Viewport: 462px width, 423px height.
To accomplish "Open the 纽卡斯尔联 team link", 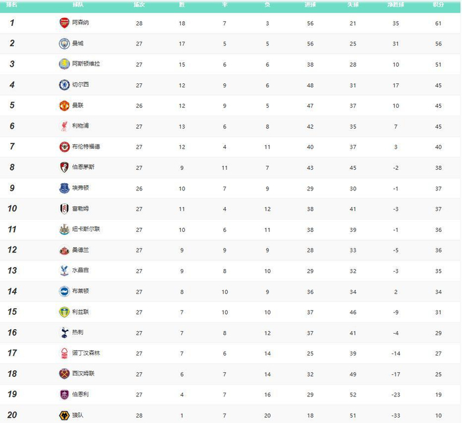I will coord(86,229).
